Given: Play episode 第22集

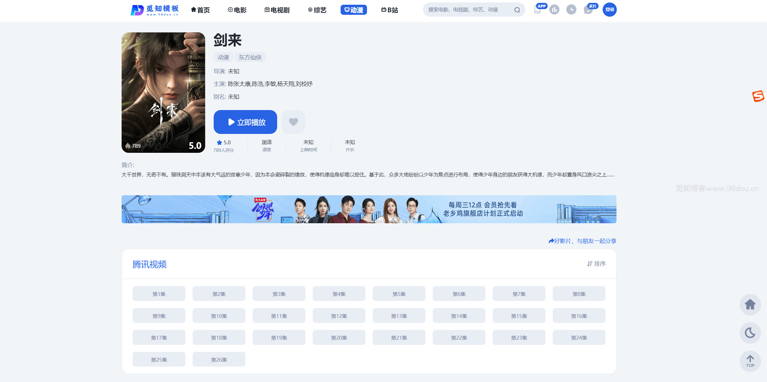Looking at the screenshot, I should coord(459,337).
